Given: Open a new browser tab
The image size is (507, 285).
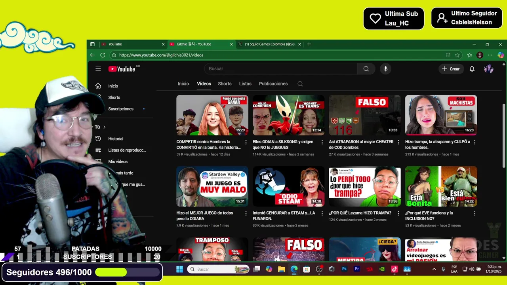Looking at the screenshot, I should click(309, 44).
